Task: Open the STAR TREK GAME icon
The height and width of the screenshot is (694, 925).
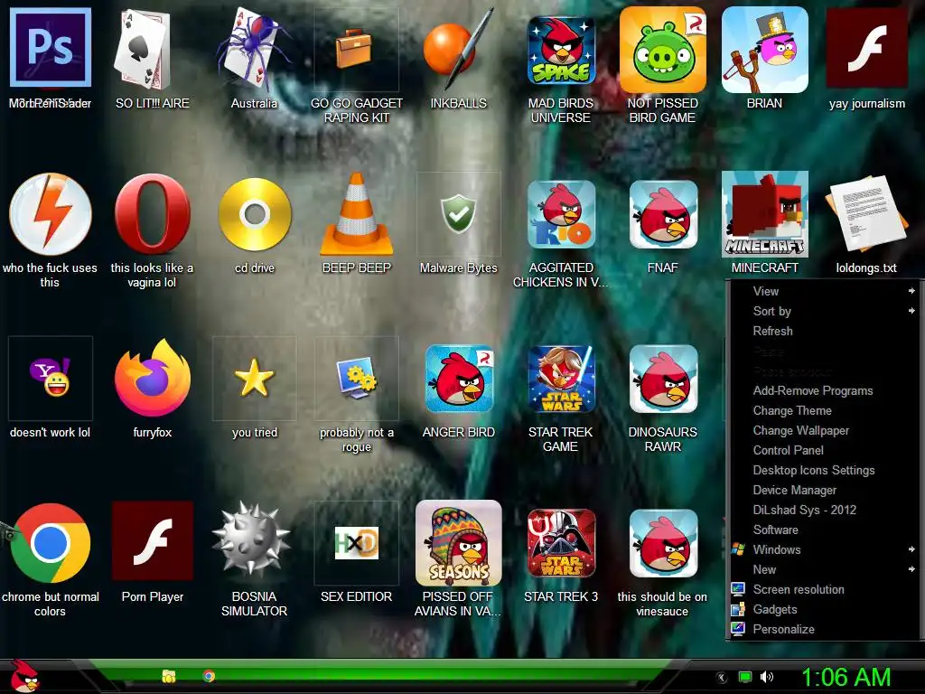Action: pyautogui.click(x=561, y=379)
